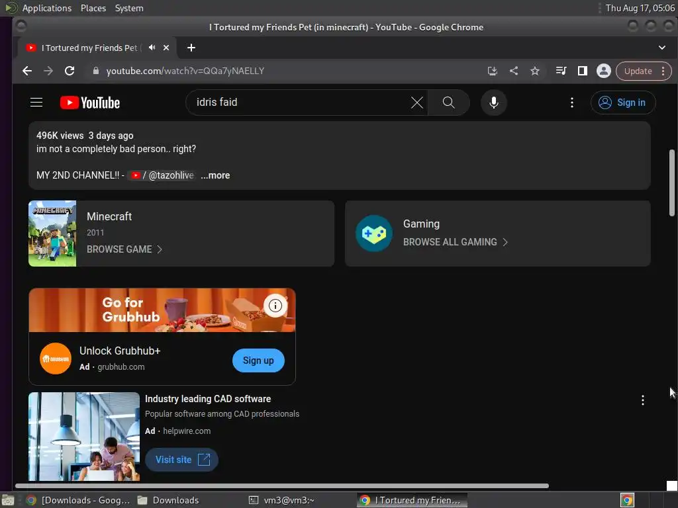Screen dimensions: 678x508
Task: Click BROWSE ALL GAMING
Action: [x=456, y=242]
